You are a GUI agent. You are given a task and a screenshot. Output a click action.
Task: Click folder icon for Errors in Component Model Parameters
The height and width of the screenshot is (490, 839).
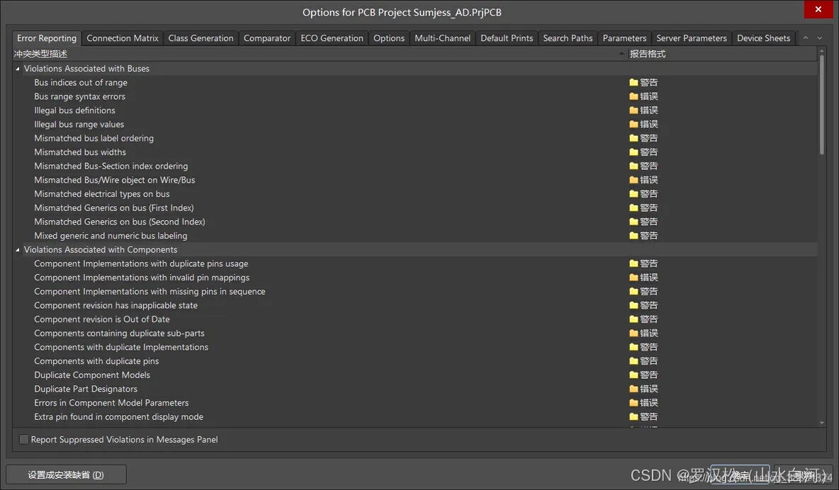(x=634, y=402)
